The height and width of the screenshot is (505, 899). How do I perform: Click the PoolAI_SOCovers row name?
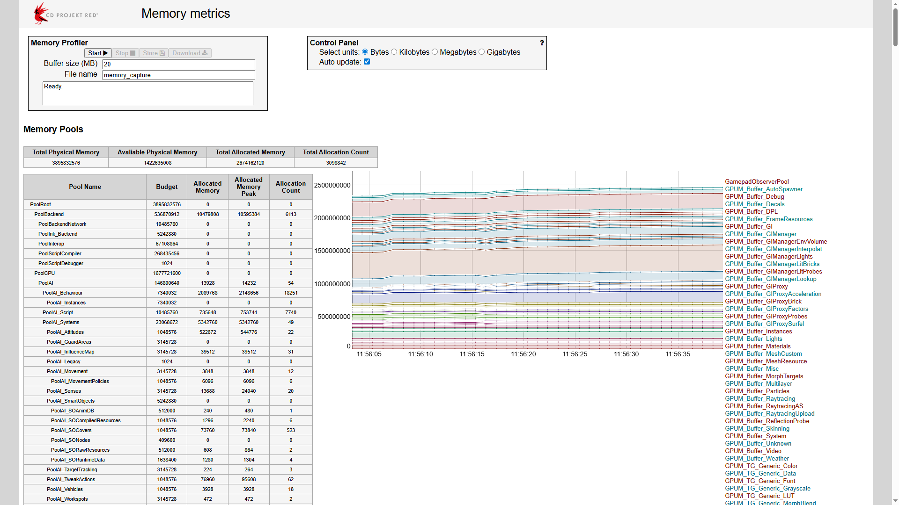point(71,431)
